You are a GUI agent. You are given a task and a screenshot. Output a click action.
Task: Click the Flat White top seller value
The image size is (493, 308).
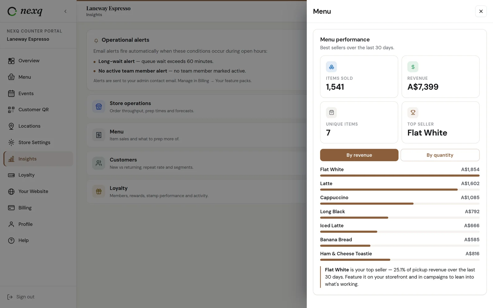[427, 133]
